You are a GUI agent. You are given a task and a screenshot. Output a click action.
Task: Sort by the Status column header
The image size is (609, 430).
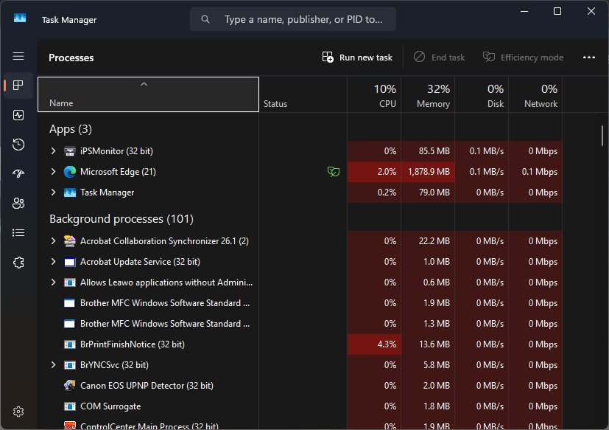coord(303,94)
